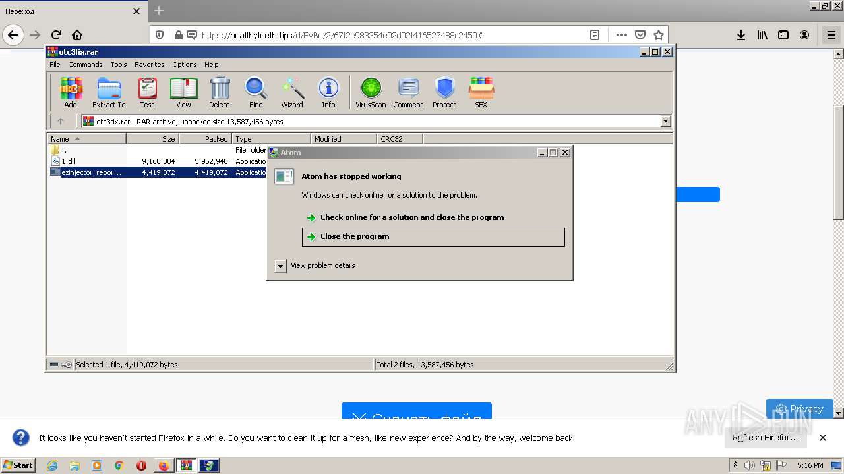Screen dimensions: 844x474
Task: Sort file list by Modified column
Action: 344,138
